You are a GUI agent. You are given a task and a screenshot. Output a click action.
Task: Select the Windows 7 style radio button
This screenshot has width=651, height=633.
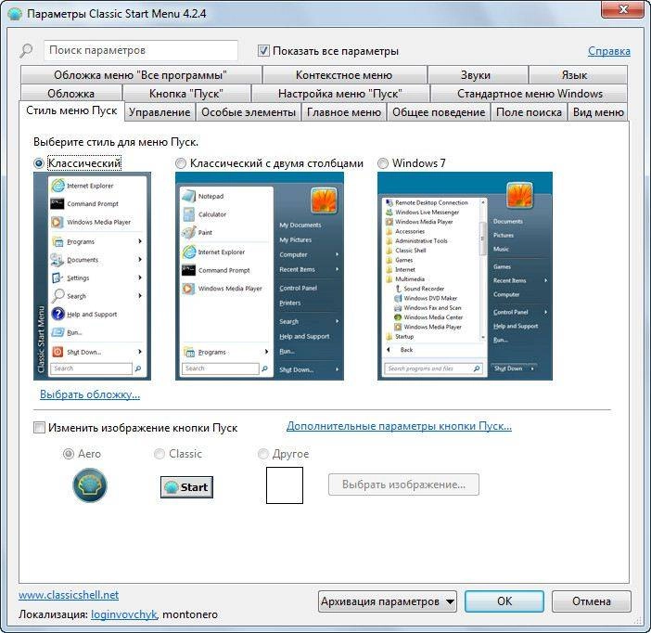(383, 163)
